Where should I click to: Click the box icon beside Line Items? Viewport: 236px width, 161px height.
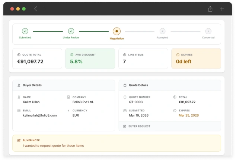coord(125,55)
